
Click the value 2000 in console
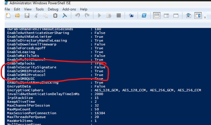99,94
